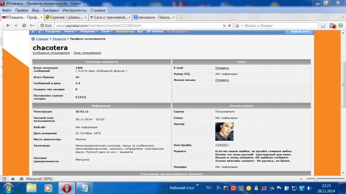Open Темы пользователя link
This screenshot has height=194, width=346.
87,53
